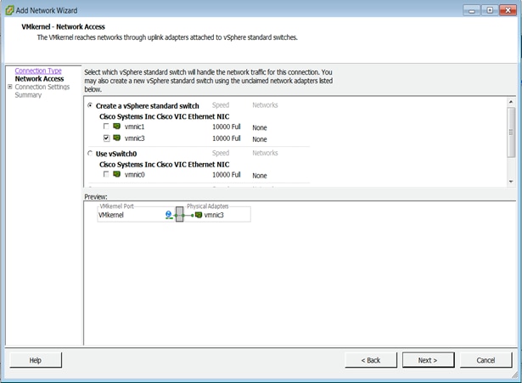Close the Add Network Wizard window
This screenshot has height=383, width=522.
pos(508,10)
